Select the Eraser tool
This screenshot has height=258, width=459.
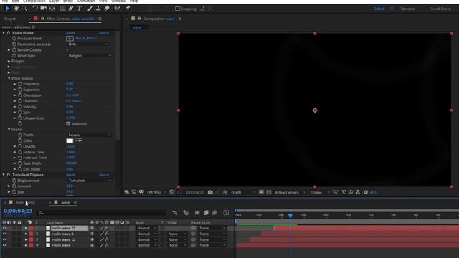click(107, 9)
